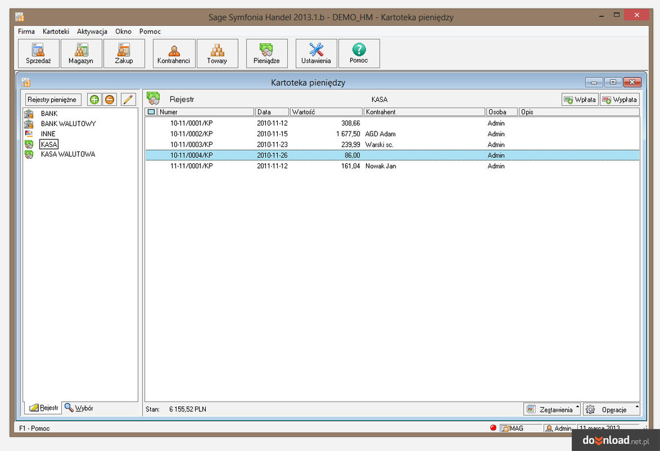Click the Rejestry pieniężne button

tap(53, 100)
